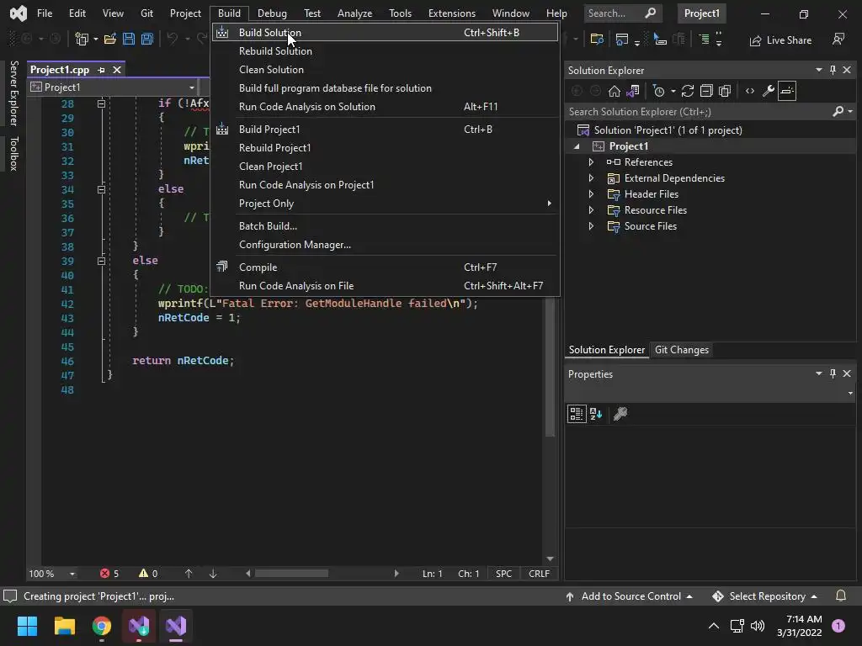Collapse the Project1 node in Solution Explorer
This screenshot has width=862, height=646.
[x=577, y=146]
